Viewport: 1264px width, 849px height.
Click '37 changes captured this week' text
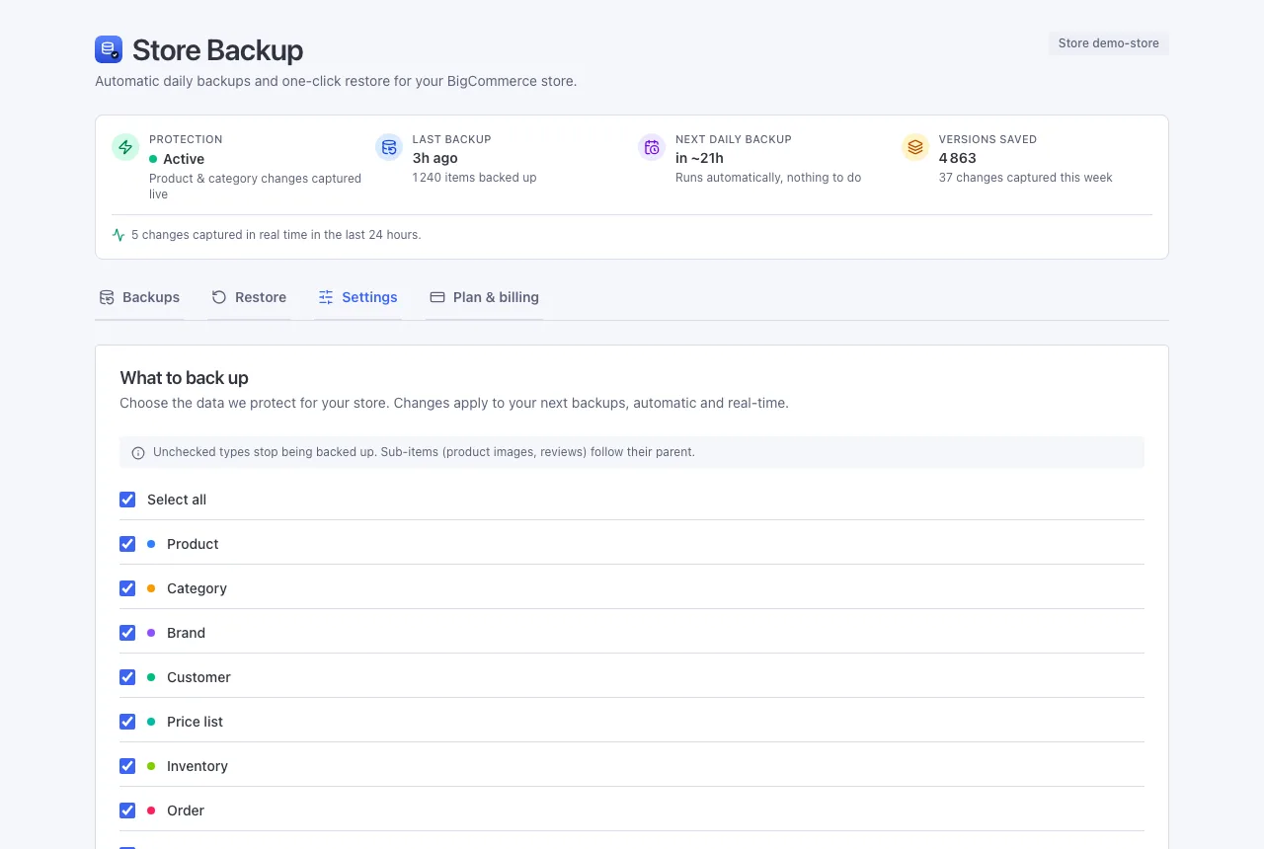(x=1026, y=178)
